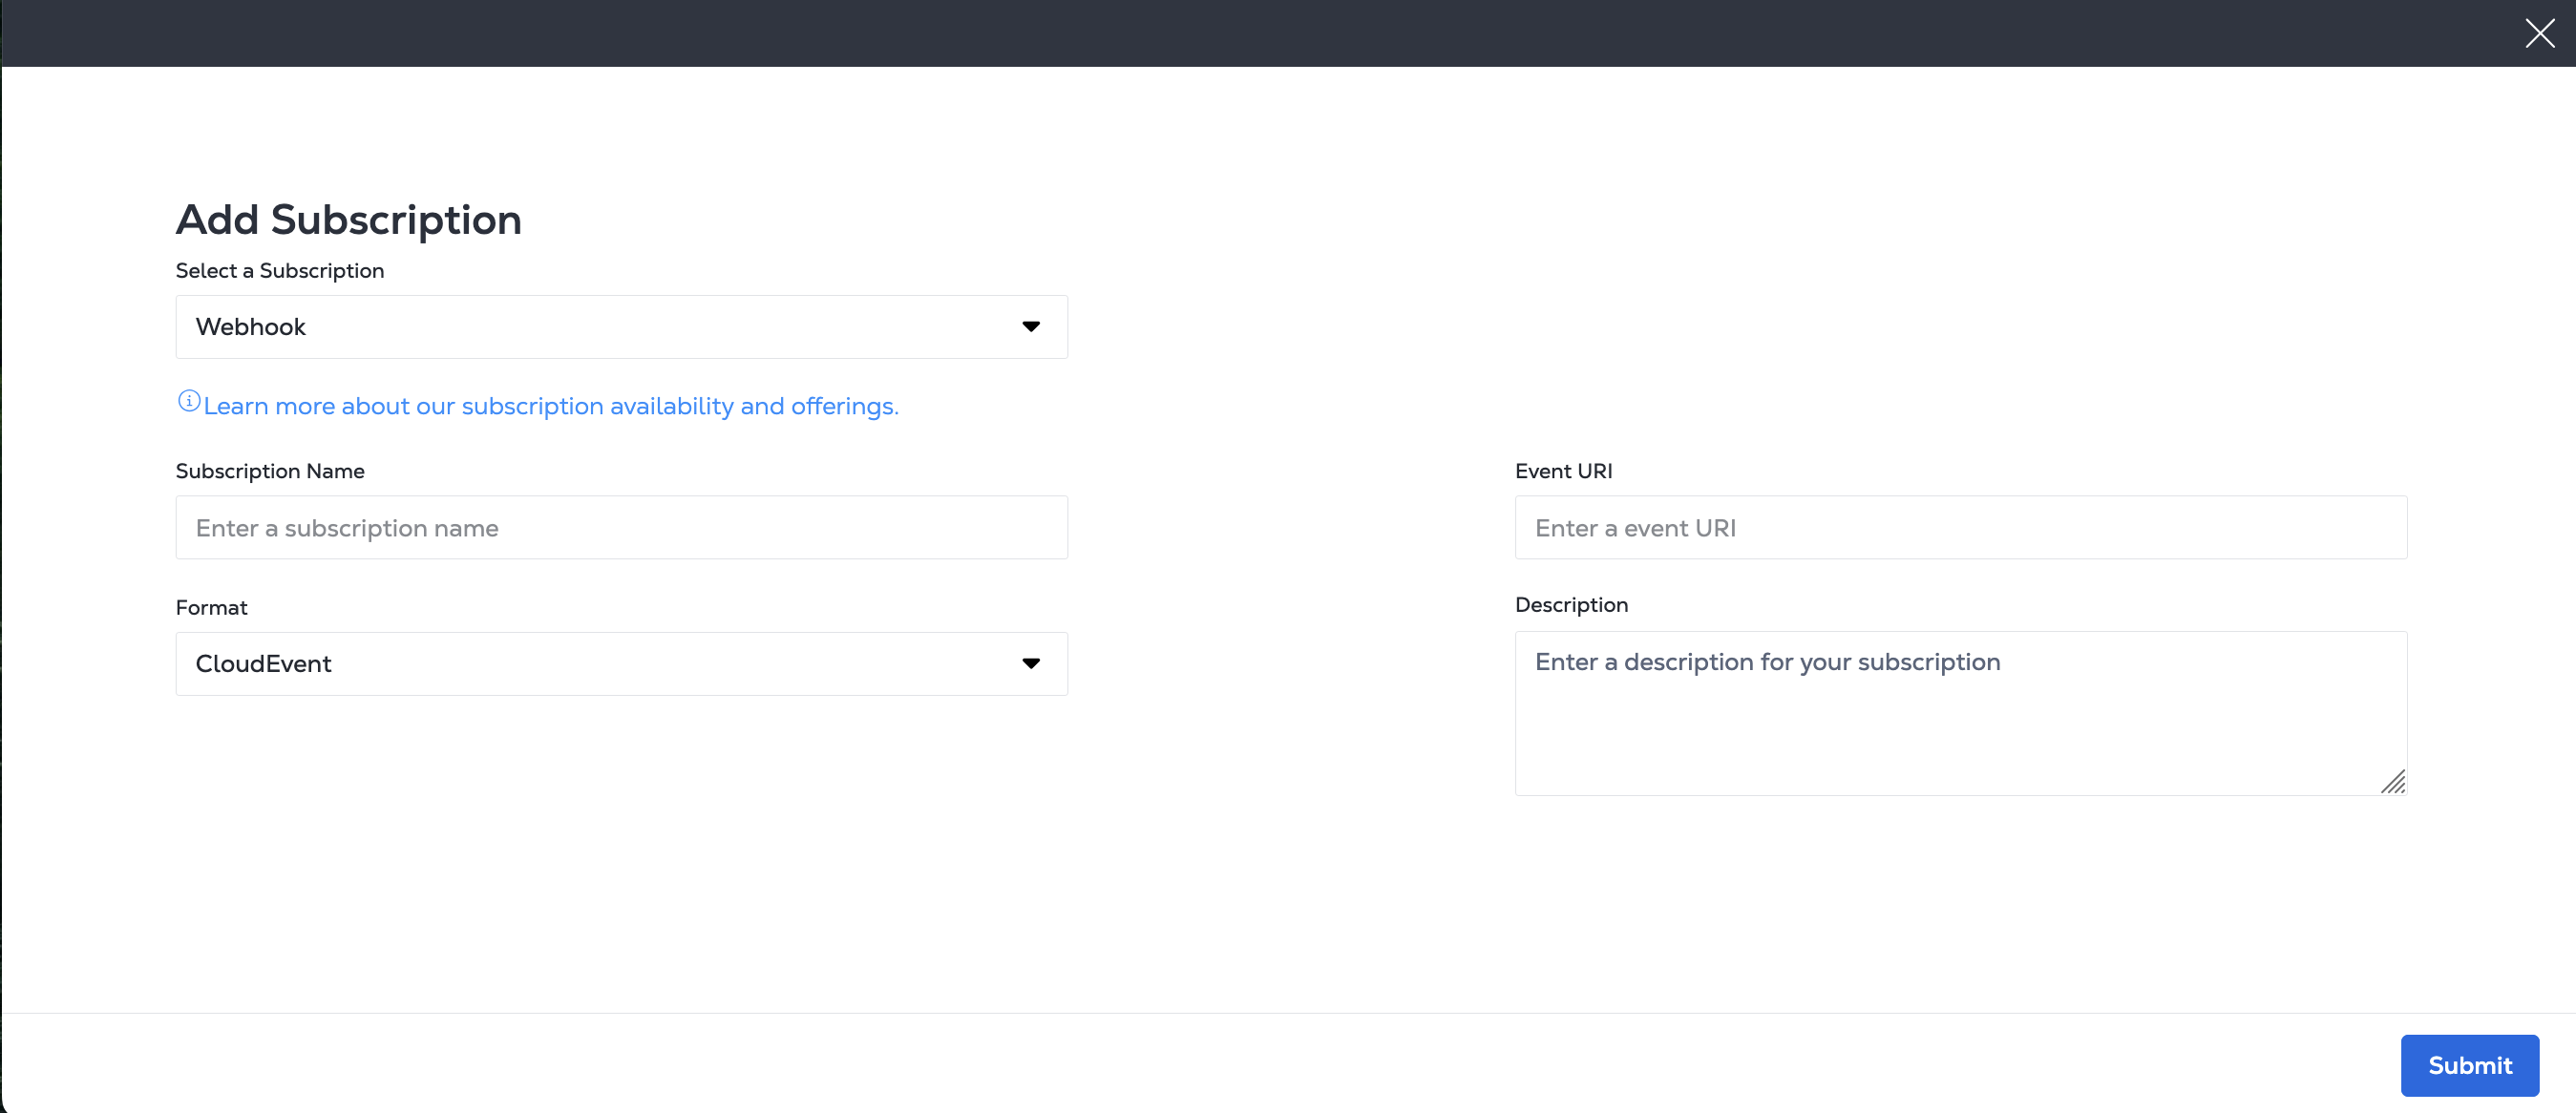
Task: Focus the Subscription Name input field
Action: (x=621, y=527)
